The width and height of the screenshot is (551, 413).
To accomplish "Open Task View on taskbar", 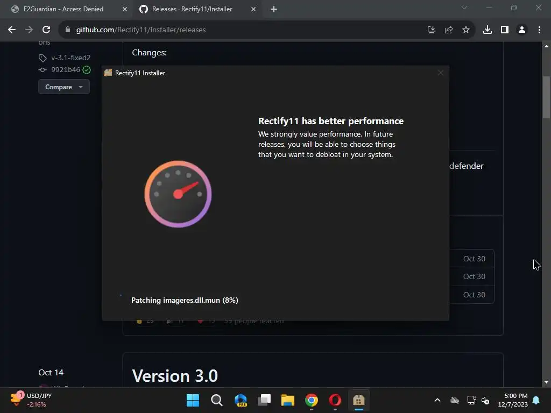I will (x=264, y=400).
